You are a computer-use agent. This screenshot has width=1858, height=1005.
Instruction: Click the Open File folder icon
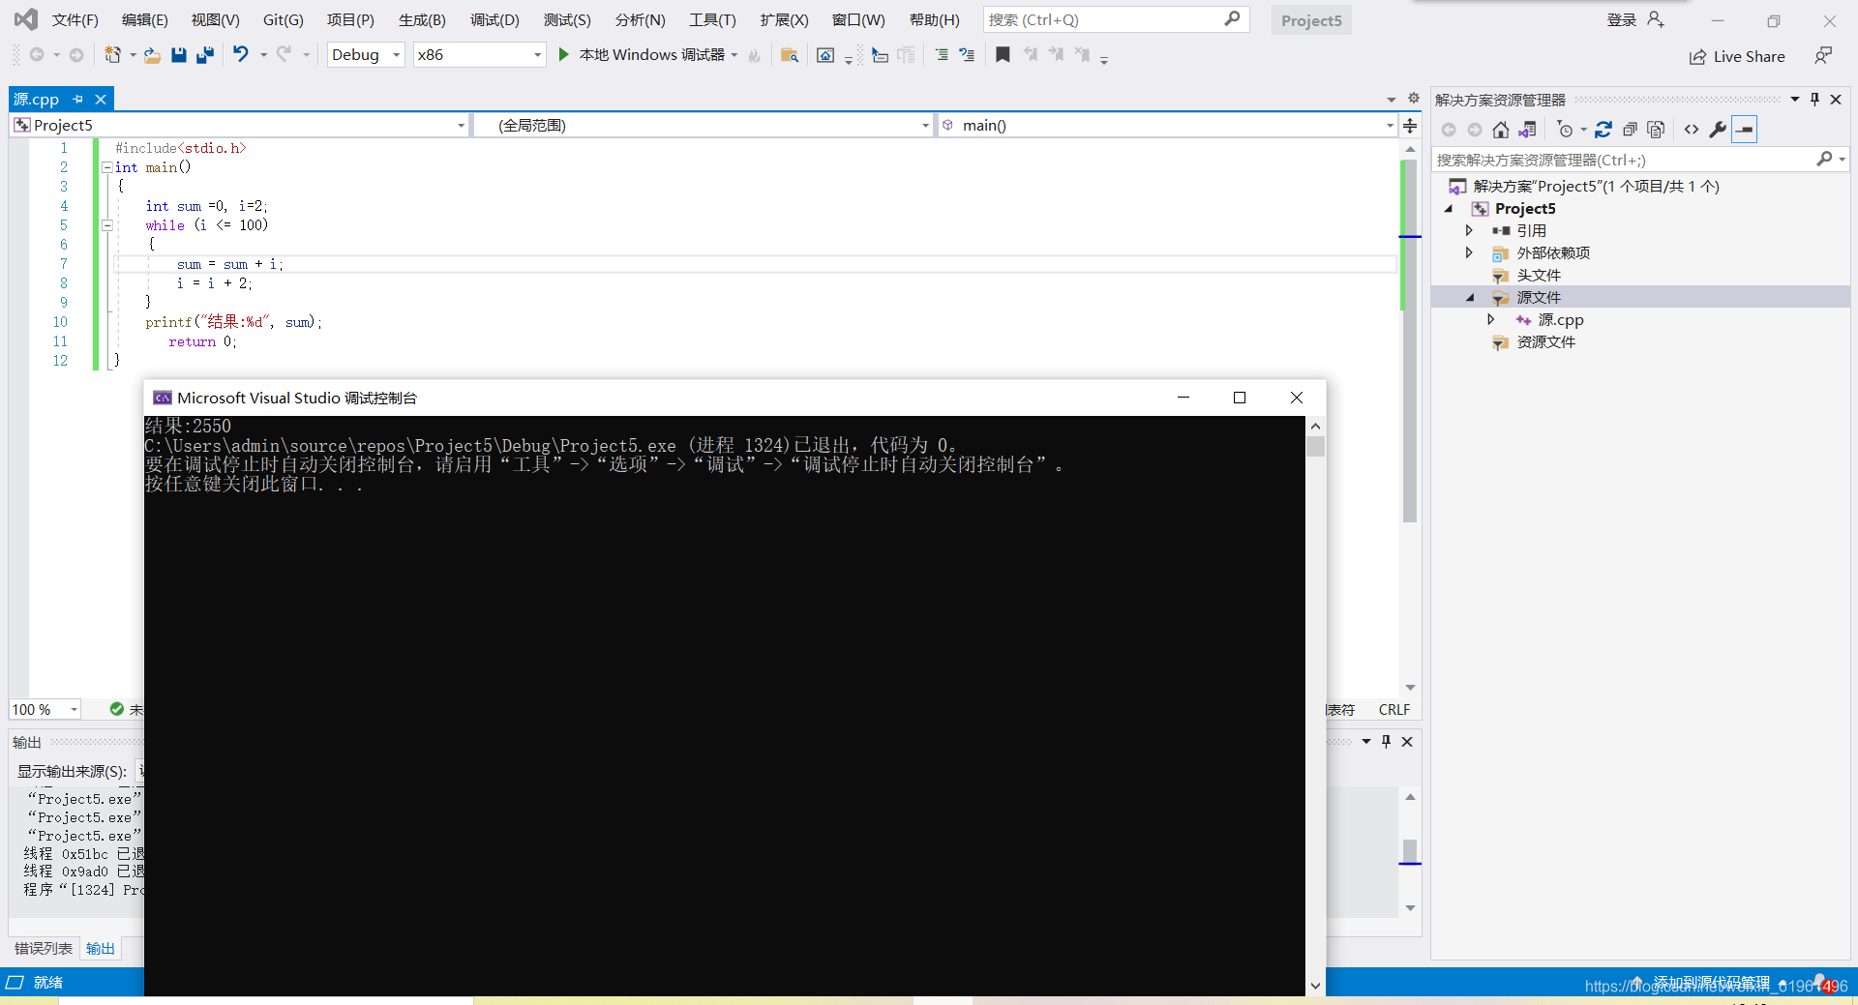(x=152, y=55)
